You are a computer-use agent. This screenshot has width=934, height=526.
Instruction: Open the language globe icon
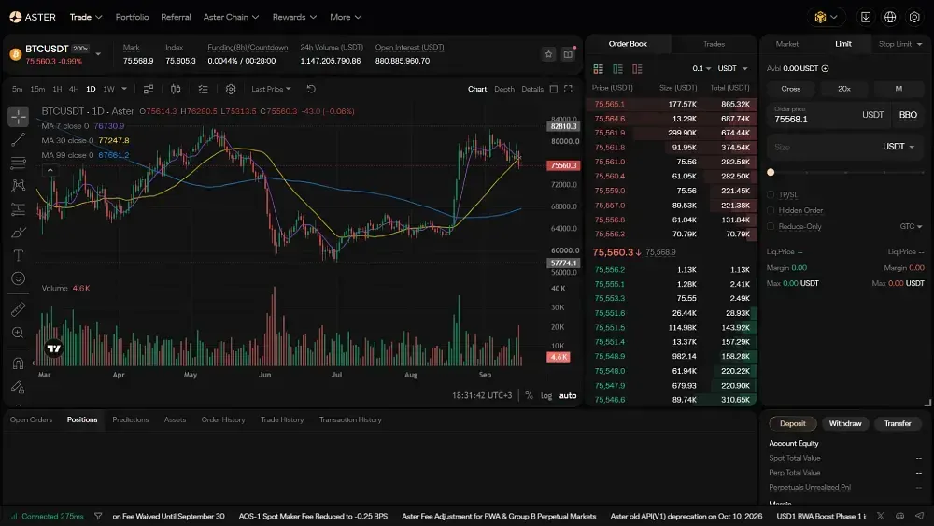tap(890, 17)
